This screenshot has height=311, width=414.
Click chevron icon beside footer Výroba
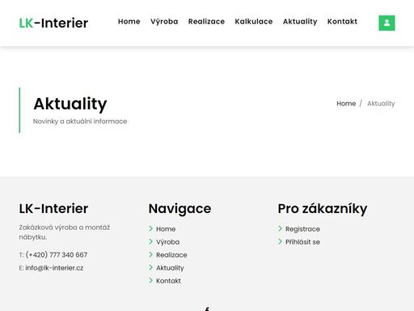(151, 241)
